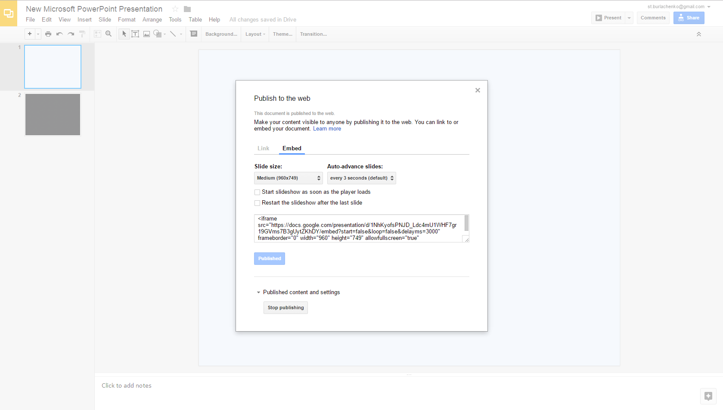Select the Paint format roller icon
The image size is (723, 410).
82,34
